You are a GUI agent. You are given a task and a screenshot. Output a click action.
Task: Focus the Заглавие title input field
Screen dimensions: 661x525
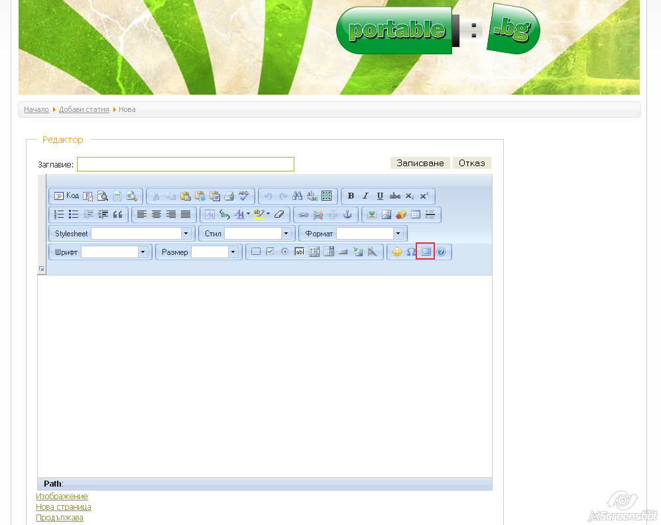coord(186,164)
